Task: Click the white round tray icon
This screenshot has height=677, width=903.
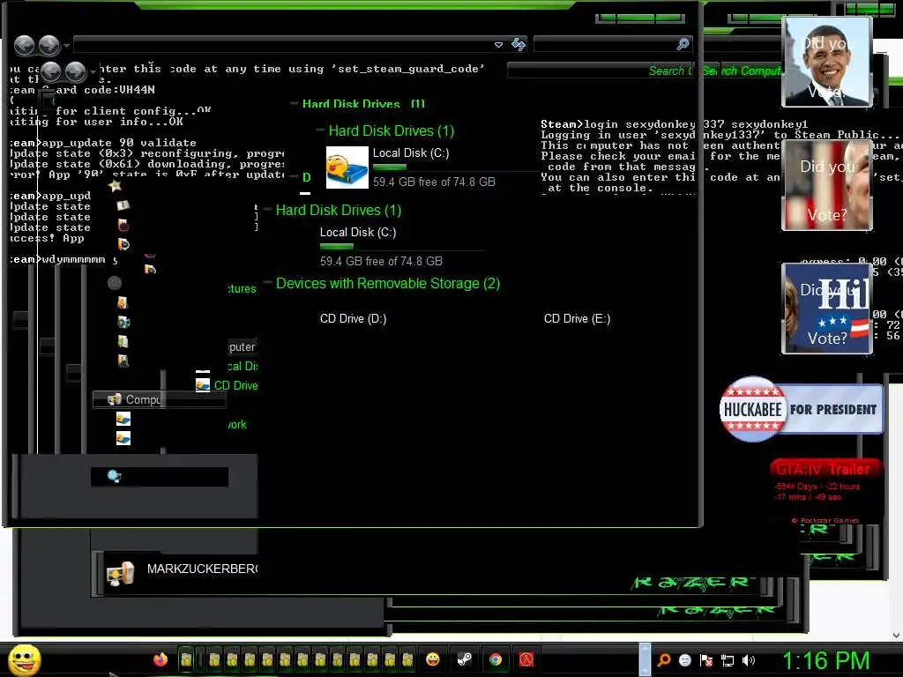Action: (x=684, y=660)
